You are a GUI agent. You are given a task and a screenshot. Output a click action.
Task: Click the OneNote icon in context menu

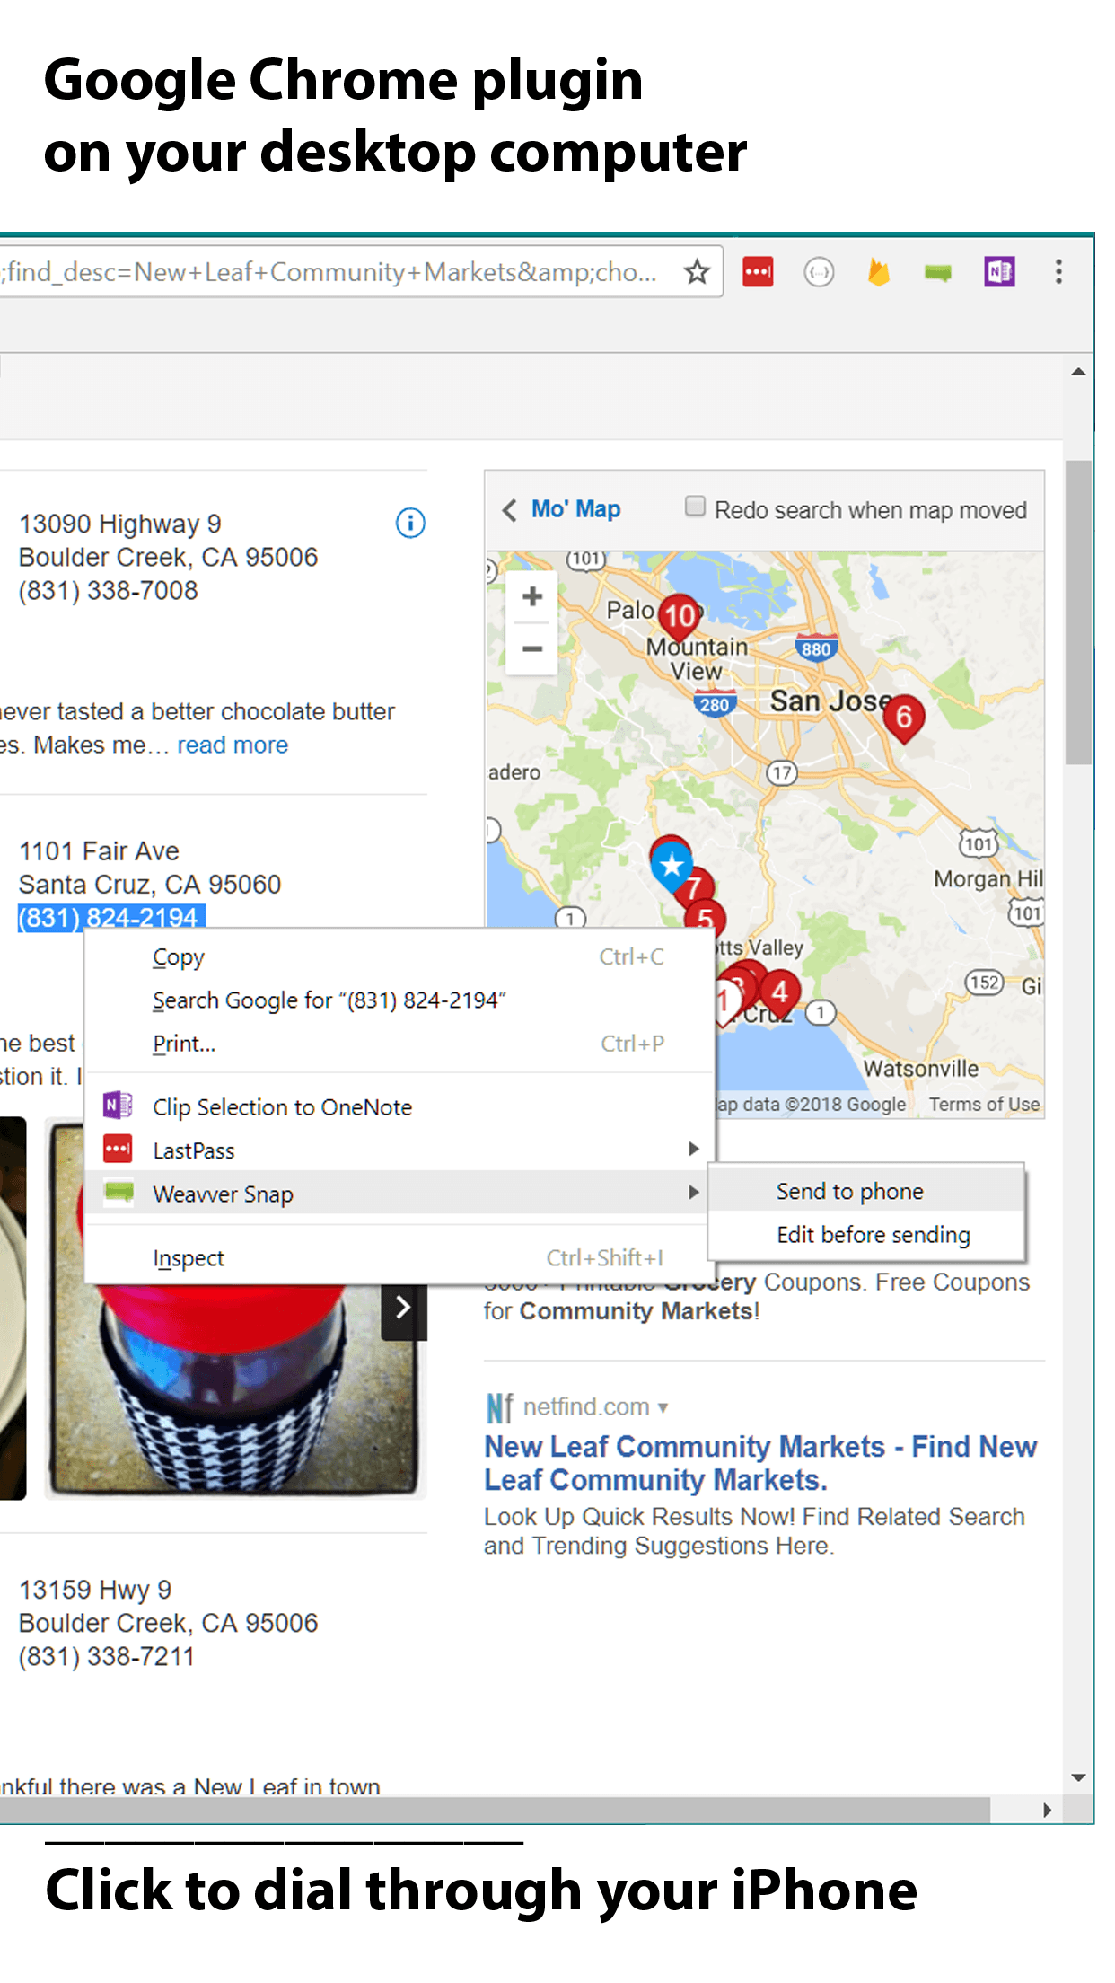(118, 1106)
